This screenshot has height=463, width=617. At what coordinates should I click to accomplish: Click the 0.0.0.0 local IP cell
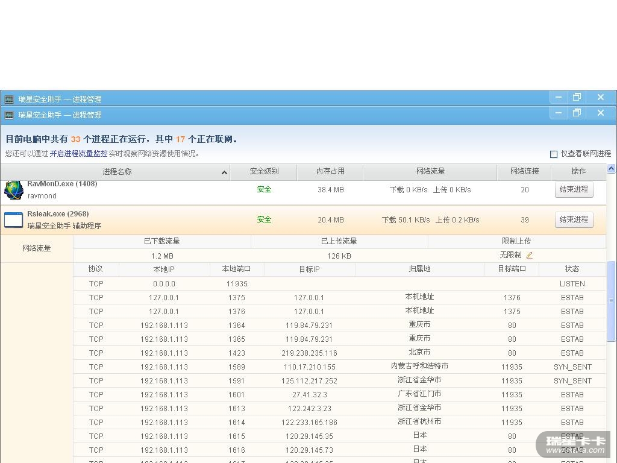click(164, 284)
